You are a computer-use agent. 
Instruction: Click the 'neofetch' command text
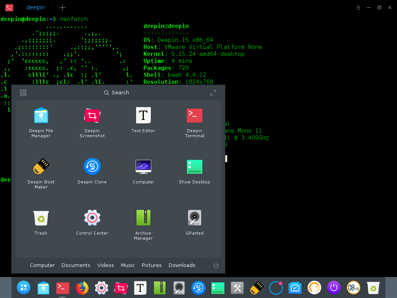click(x=74, y=19)
